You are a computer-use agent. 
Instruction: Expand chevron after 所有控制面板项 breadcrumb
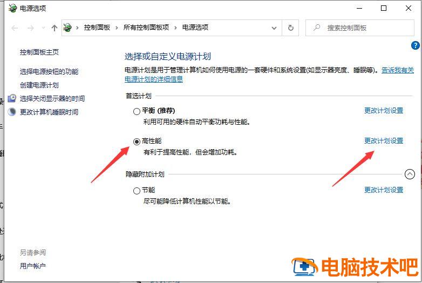[175, 28]
